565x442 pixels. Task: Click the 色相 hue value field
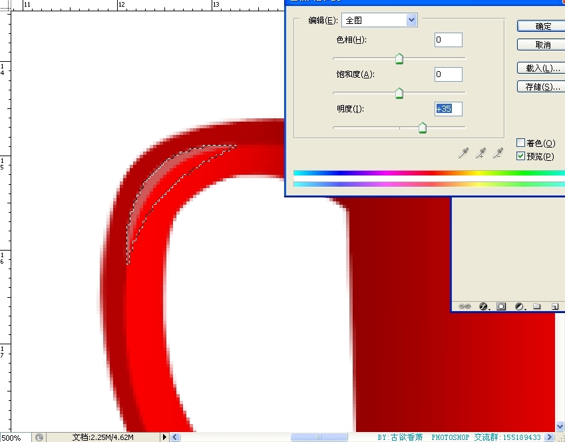(448, 40)
